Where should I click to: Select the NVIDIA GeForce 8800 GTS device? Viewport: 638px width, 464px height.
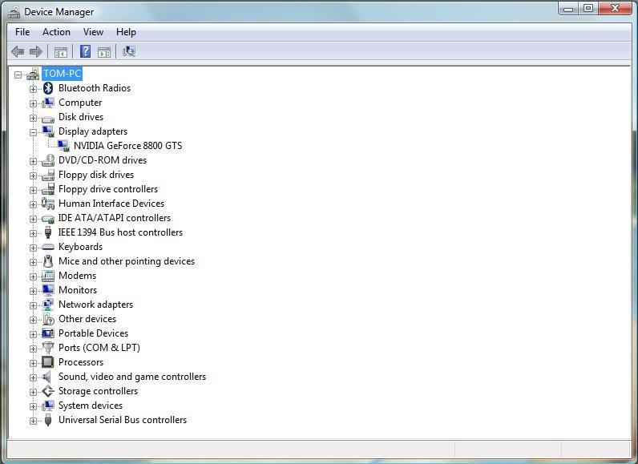click(x=127, y=146)
